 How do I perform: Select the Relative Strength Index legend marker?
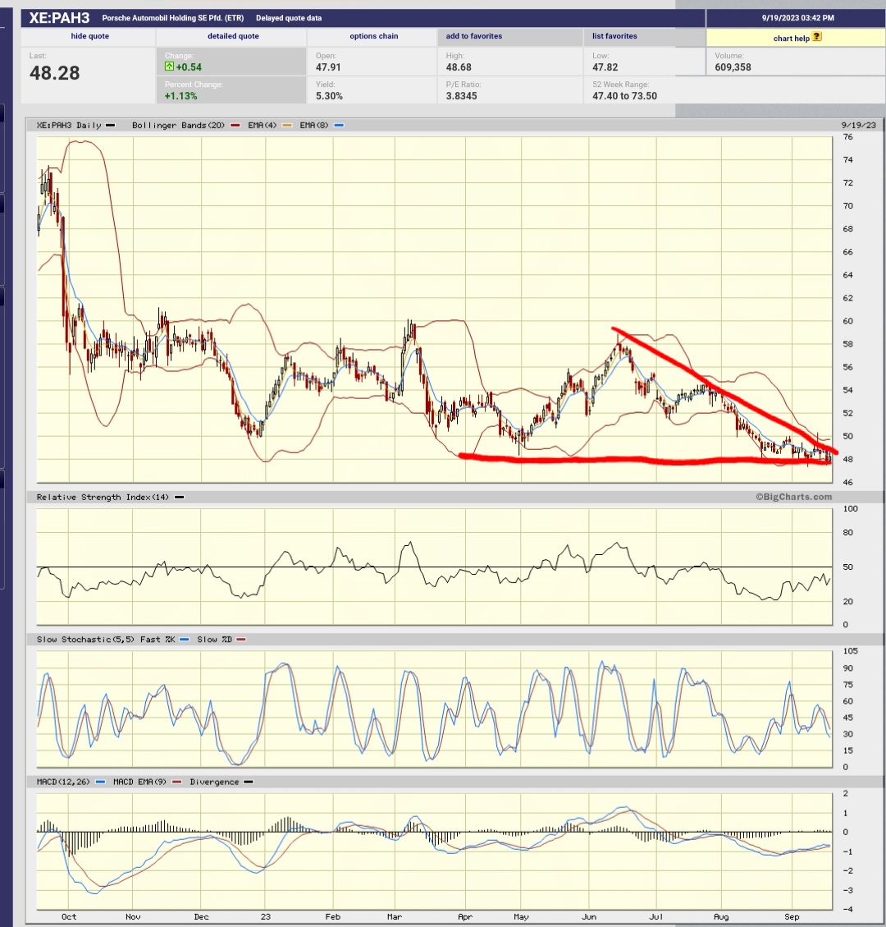coord(178,497)
